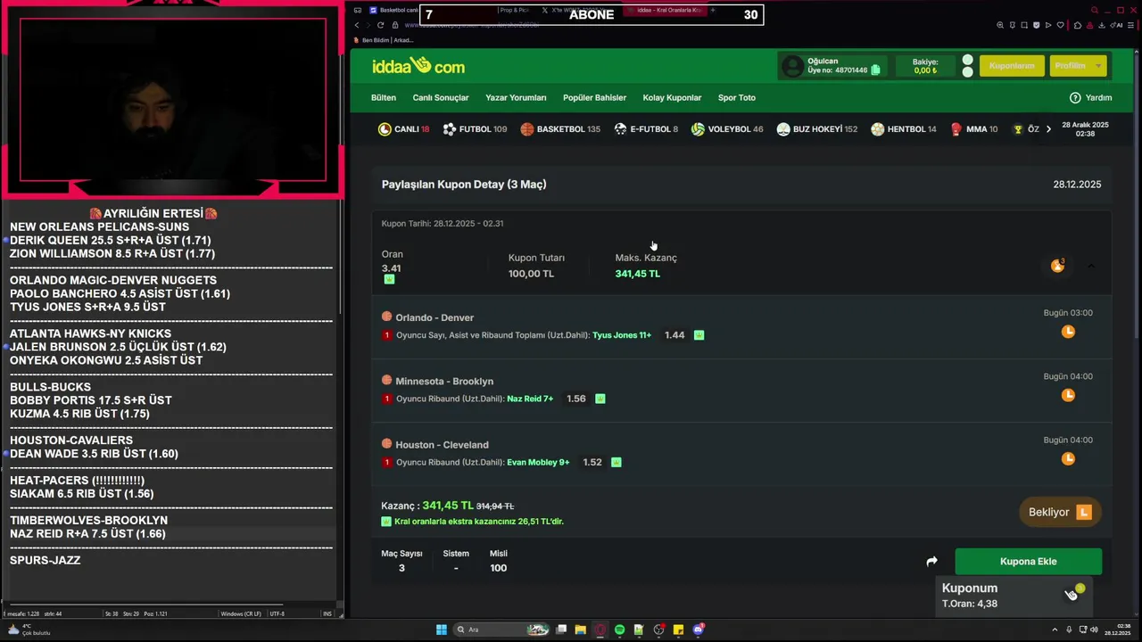1142x642 pixels.
Task: Click the clock icon for Orlando - Denver
Action: (x=1068, y=332)
